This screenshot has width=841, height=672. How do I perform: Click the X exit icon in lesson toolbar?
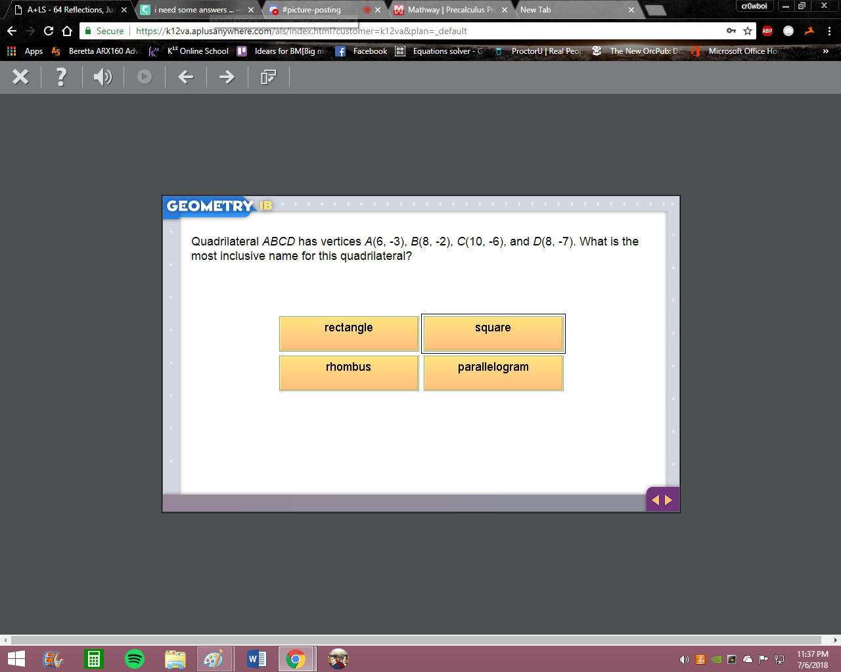tap(20, 77)
